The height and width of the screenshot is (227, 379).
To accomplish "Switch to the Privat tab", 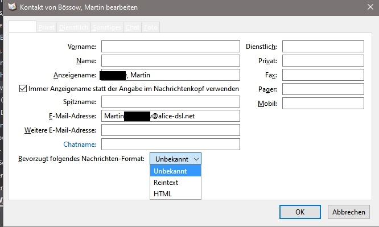I will [47, 27].
